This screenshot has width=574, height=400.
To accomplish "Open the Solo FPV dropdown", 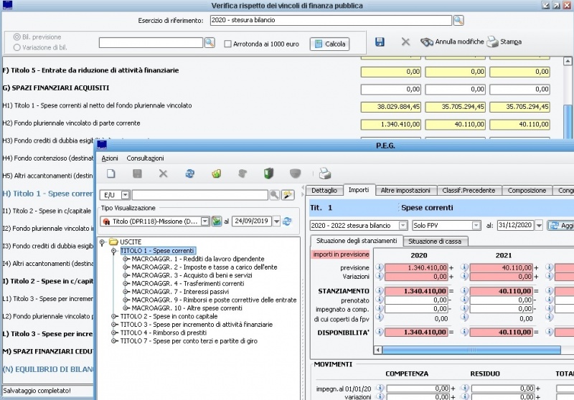I will 477,225.
